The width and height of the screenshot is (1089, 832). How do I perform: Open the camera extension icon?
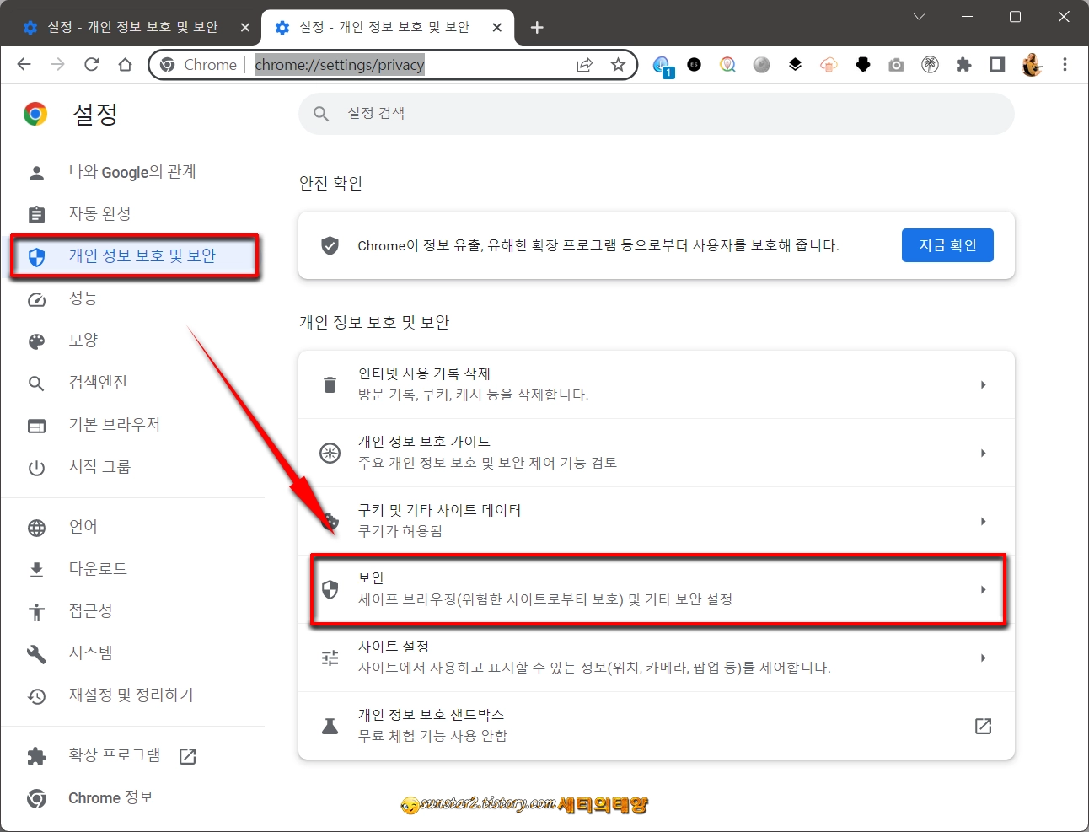point(896,64)
